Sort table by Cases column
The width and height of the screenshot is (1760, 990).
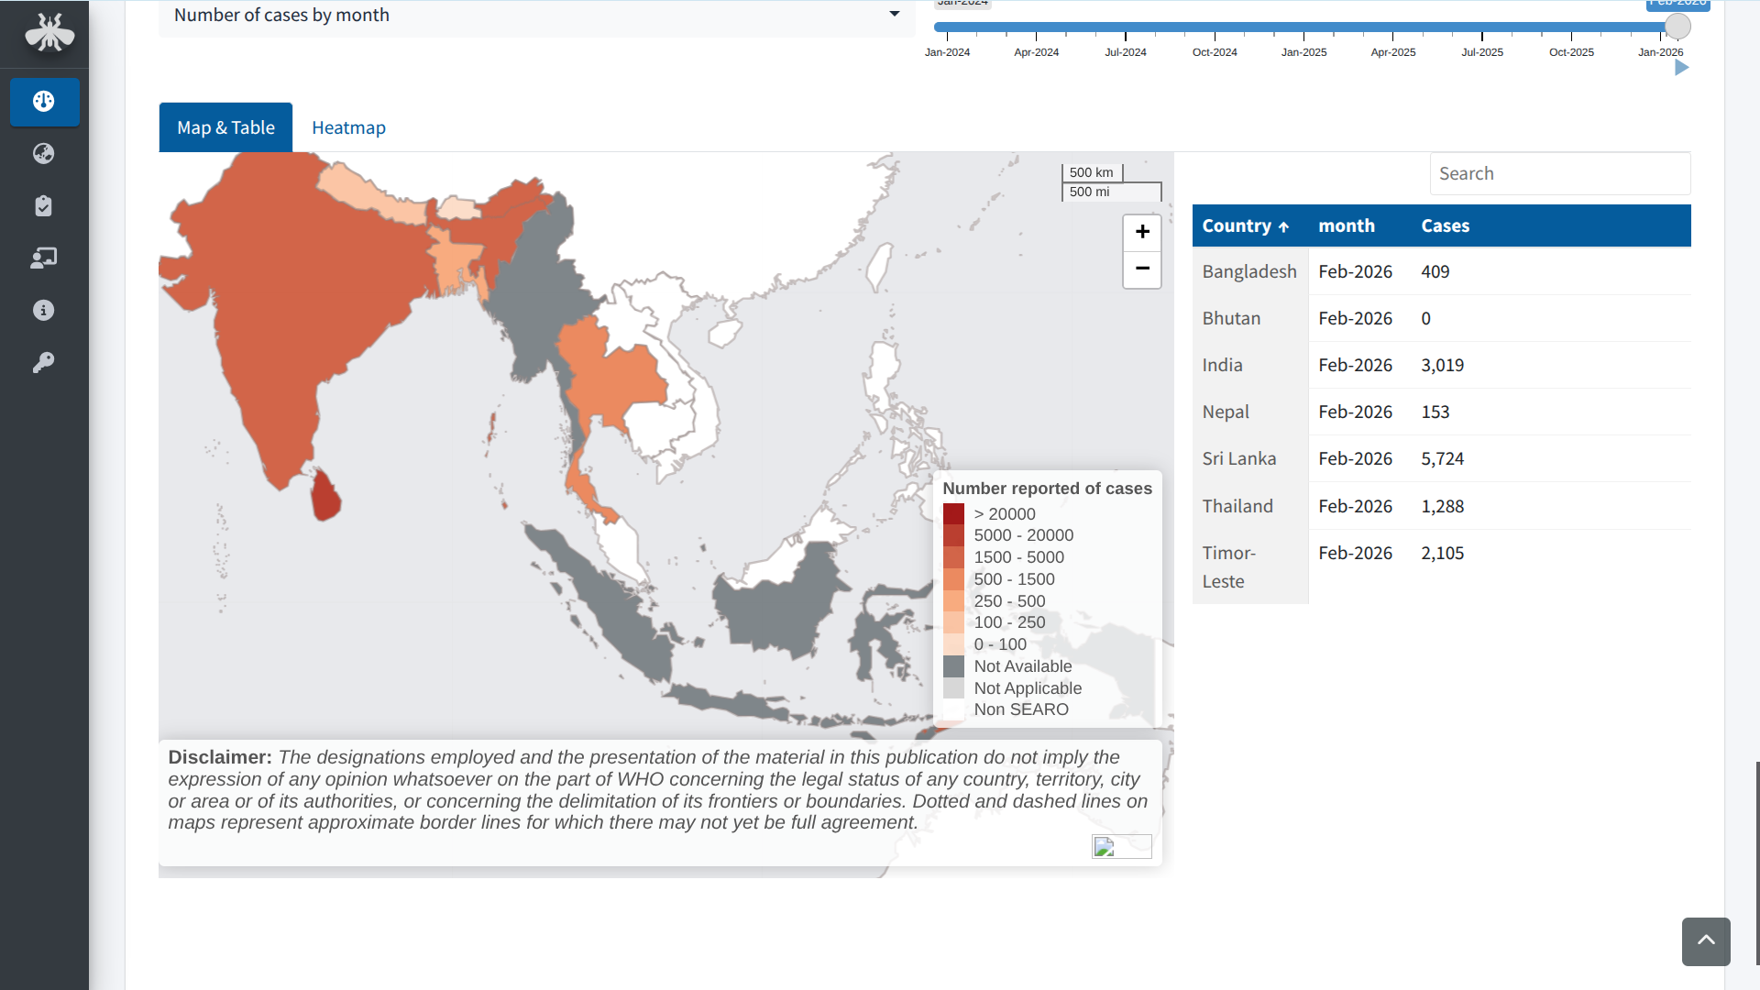coord(1445,225)
